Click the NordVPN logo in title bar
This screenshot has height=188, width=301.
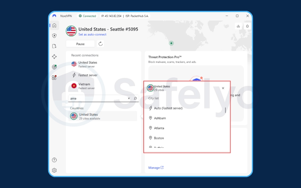tap(54, 16)
